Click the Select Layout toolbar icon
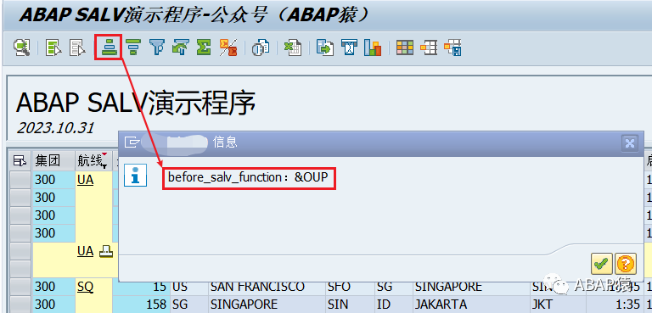 428,48
